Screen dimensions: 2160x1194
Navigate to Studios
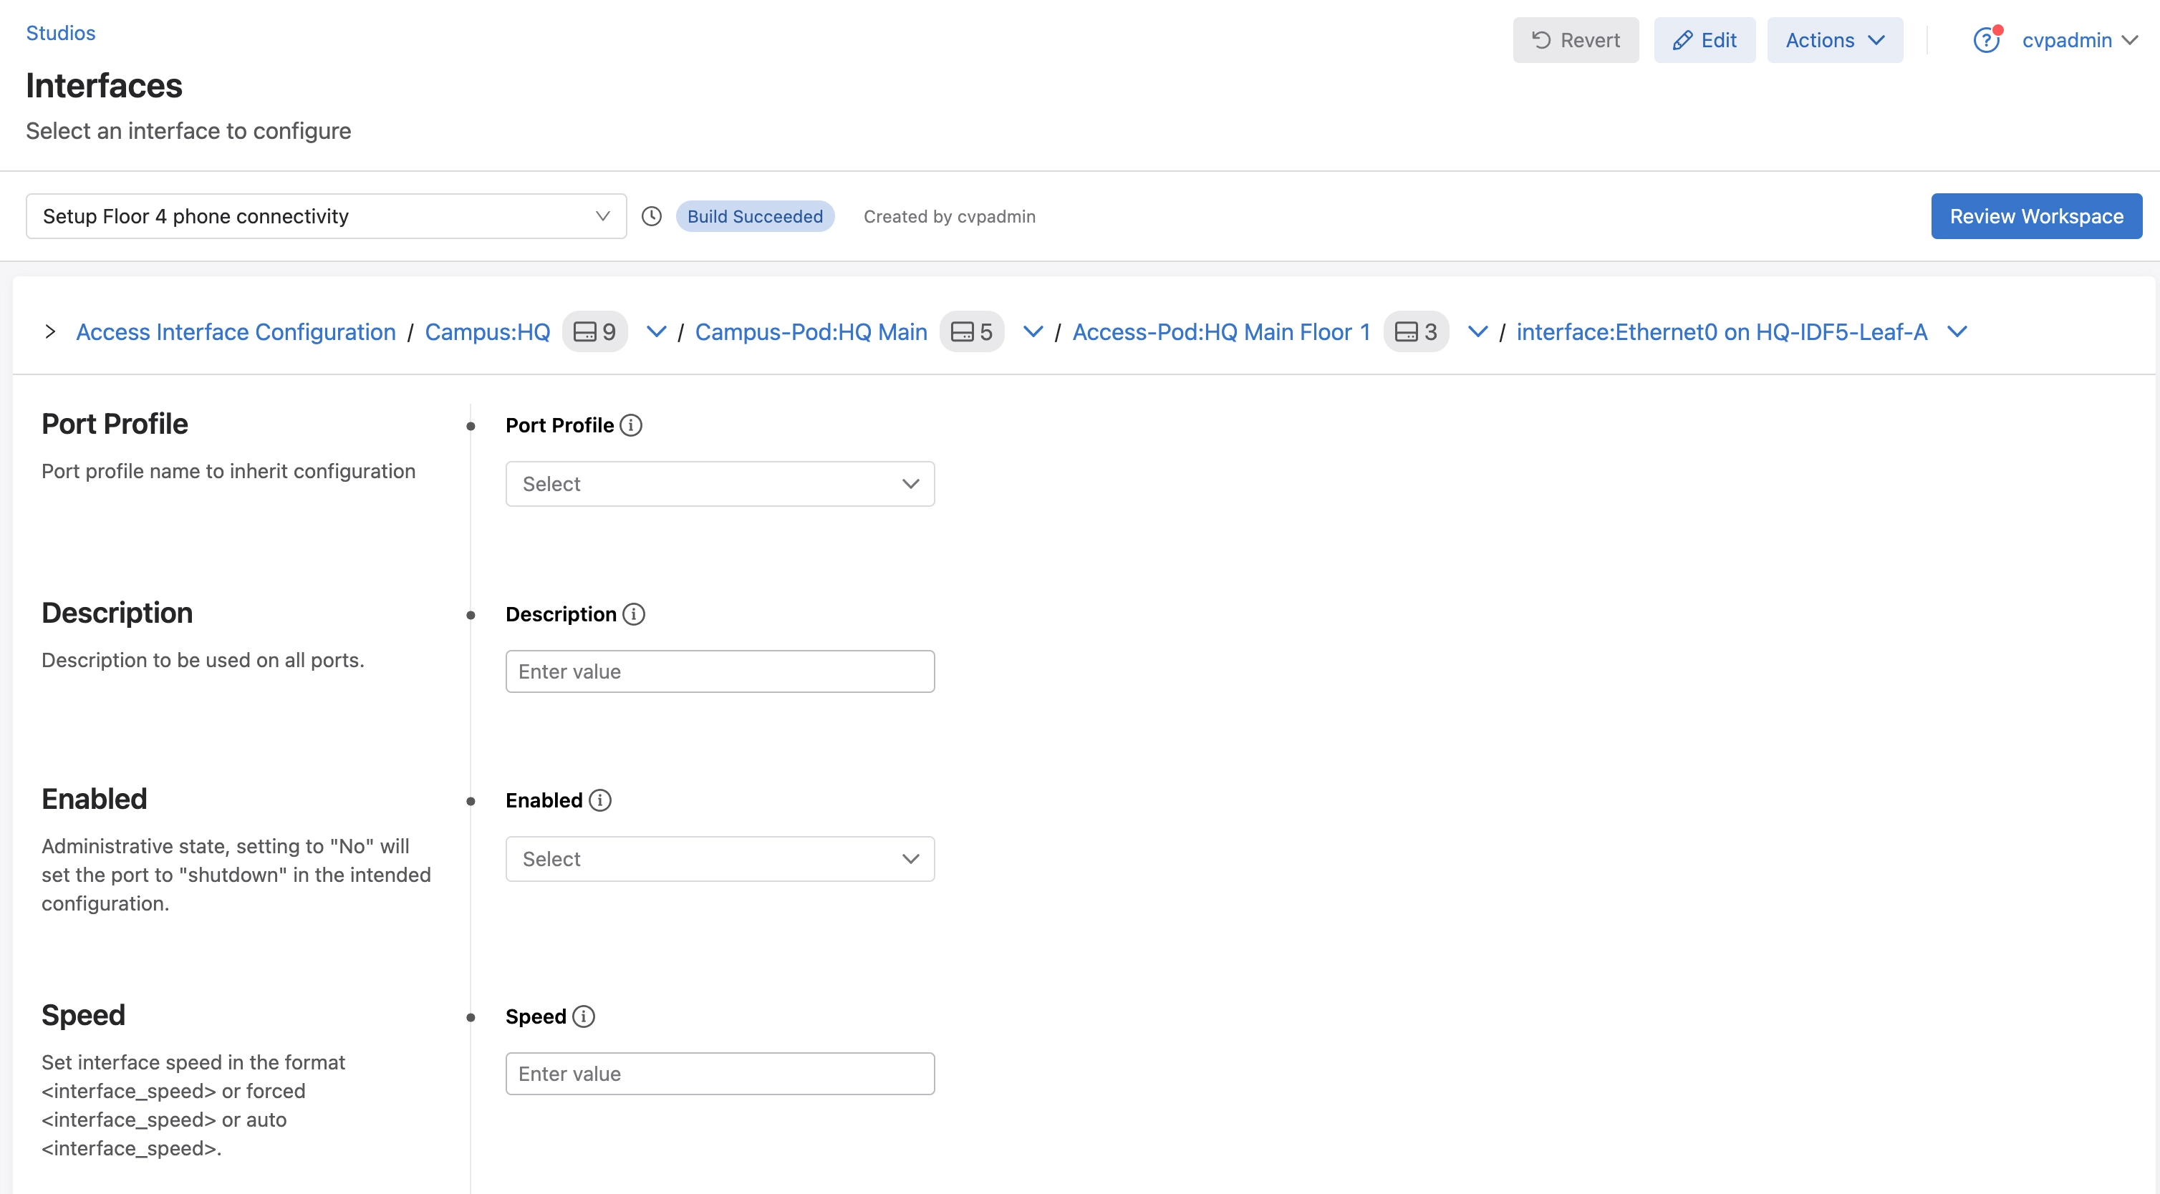60,33
